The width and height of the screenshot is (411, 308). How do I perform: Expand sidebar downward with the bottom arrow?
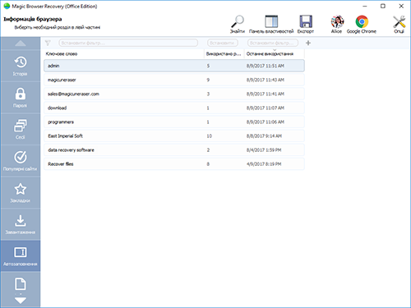pos(21,301)
